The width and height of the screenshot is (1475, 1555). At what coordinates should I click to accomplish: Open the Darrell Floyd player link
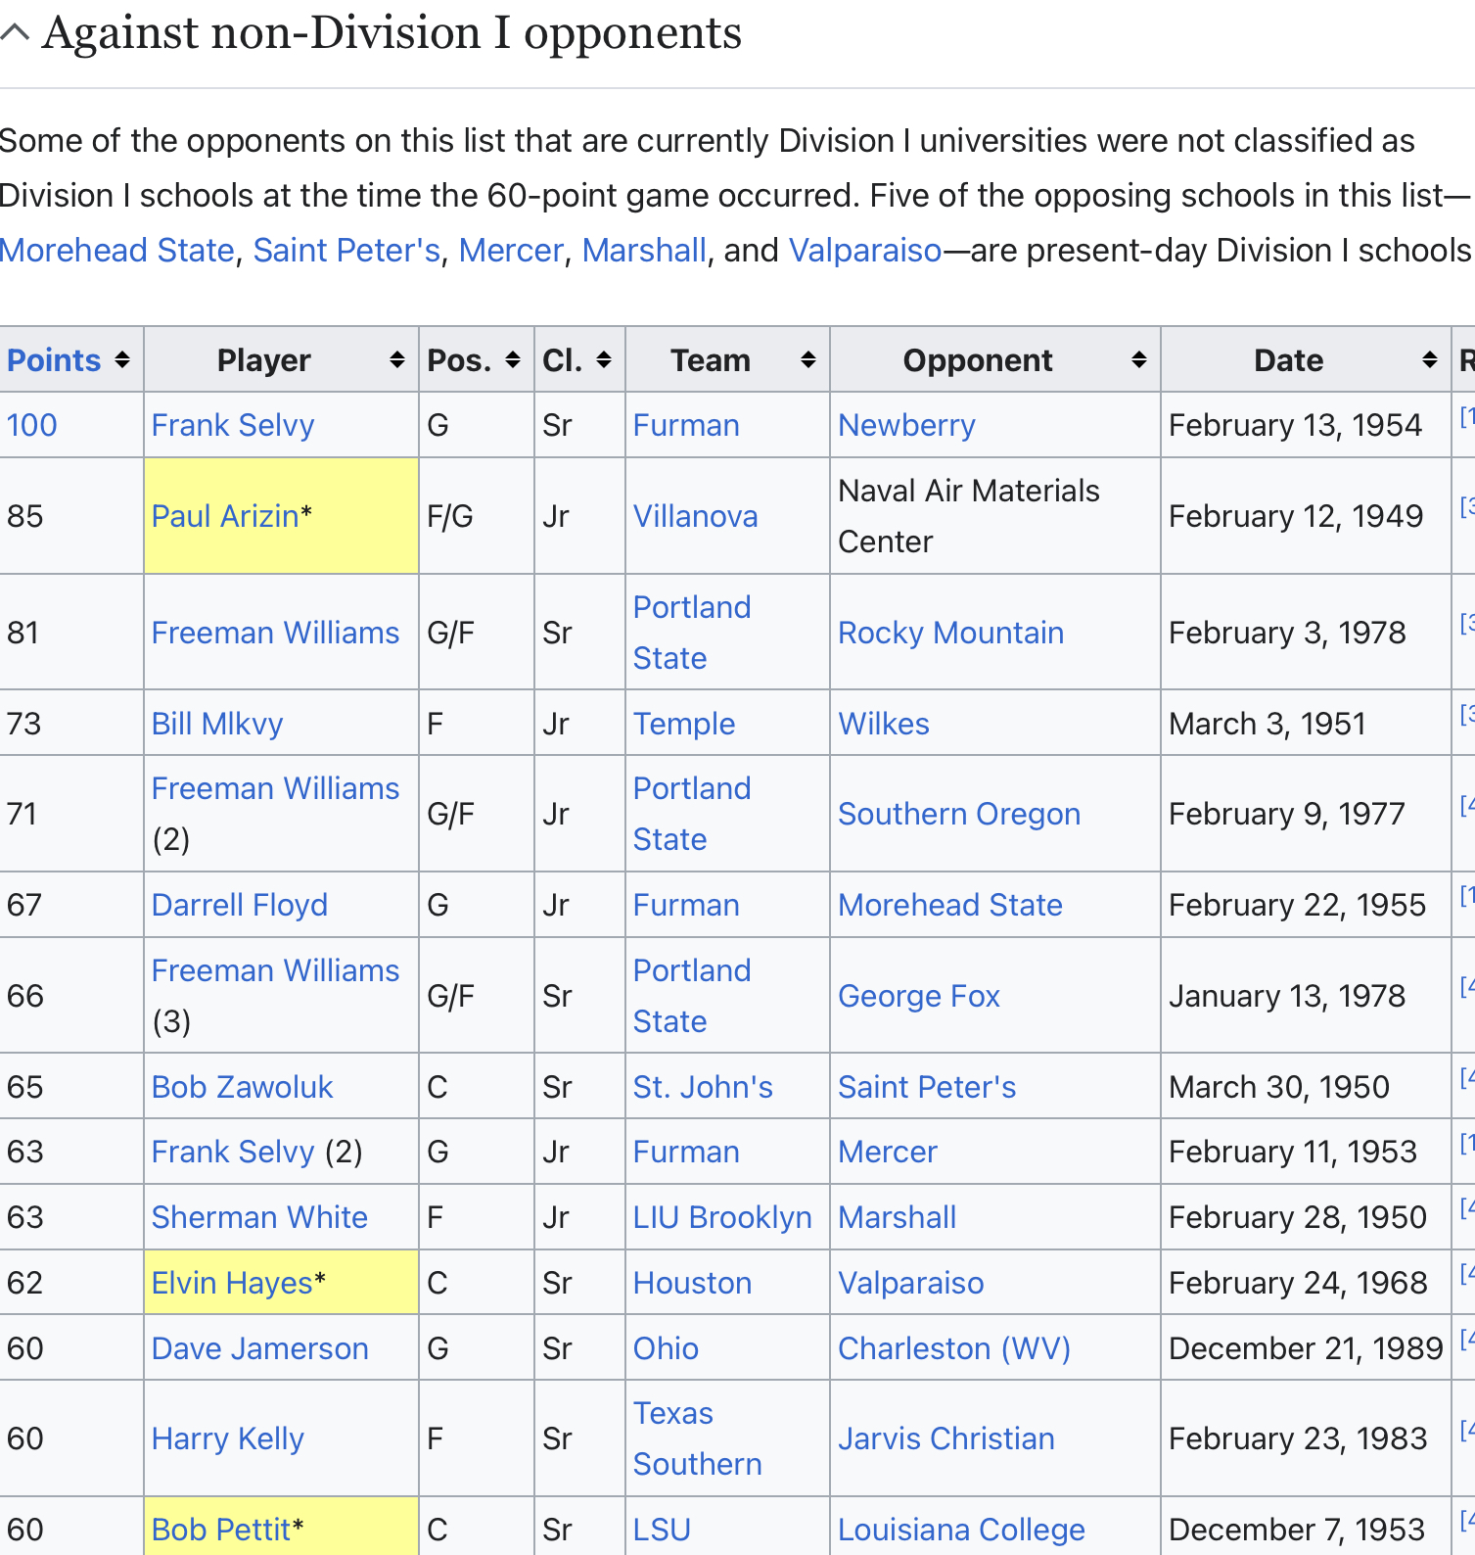coord(240,905)
